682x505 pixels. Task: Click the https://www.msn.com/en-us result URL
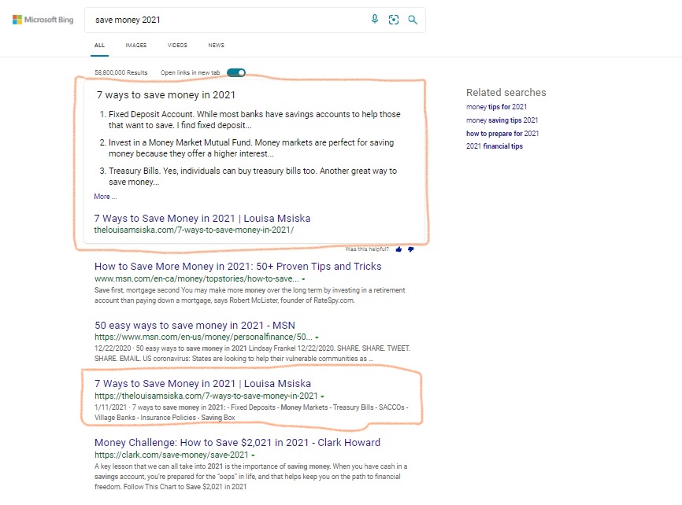click(x=203, y=337)
